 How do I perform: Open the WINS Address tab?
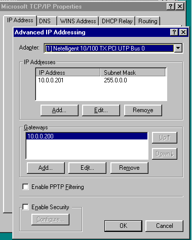(78, 21)
